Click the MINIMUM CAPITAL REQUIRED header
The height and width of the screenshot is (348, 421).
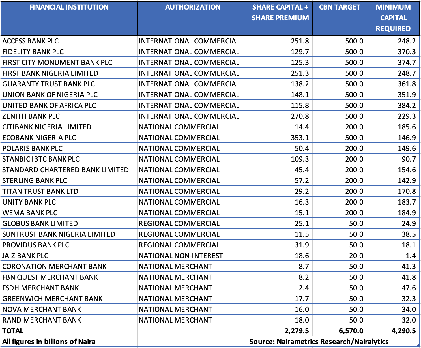(393, 18)
